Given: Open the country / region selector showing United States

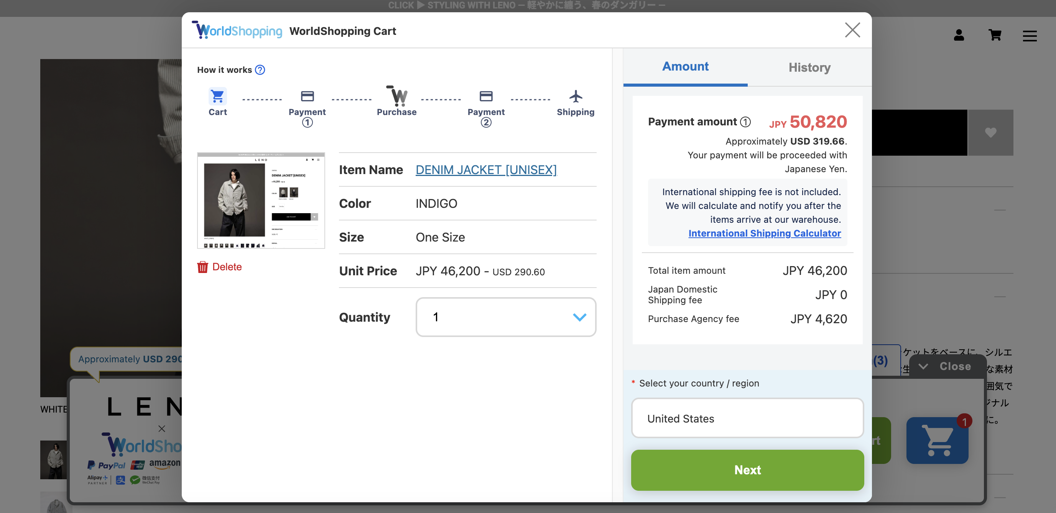Looking at the screenshot, I should pyautogui.click(x=747, y=418).
